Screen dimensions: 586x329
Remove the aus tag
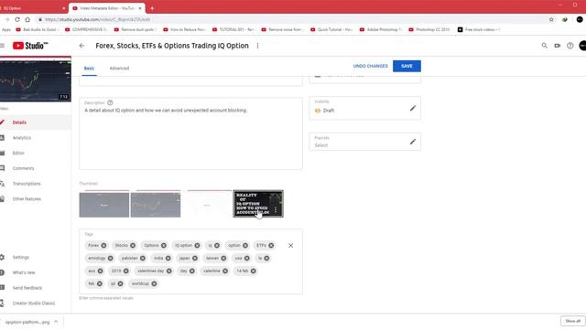[100, 271]
